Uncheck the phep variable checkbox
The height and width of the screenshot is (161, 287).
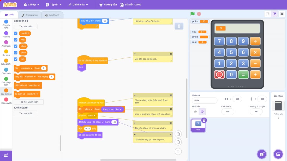click(16, 46)
